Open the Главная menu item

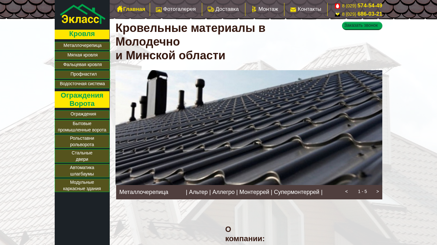point(134,9)
